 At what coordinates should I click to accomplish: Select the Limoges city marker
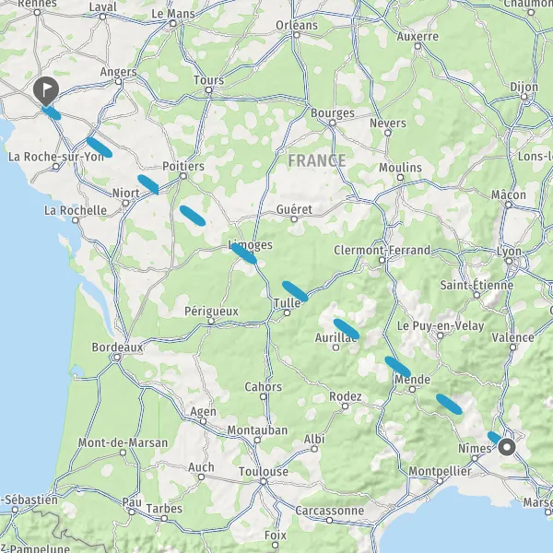[x=234, y=246]
